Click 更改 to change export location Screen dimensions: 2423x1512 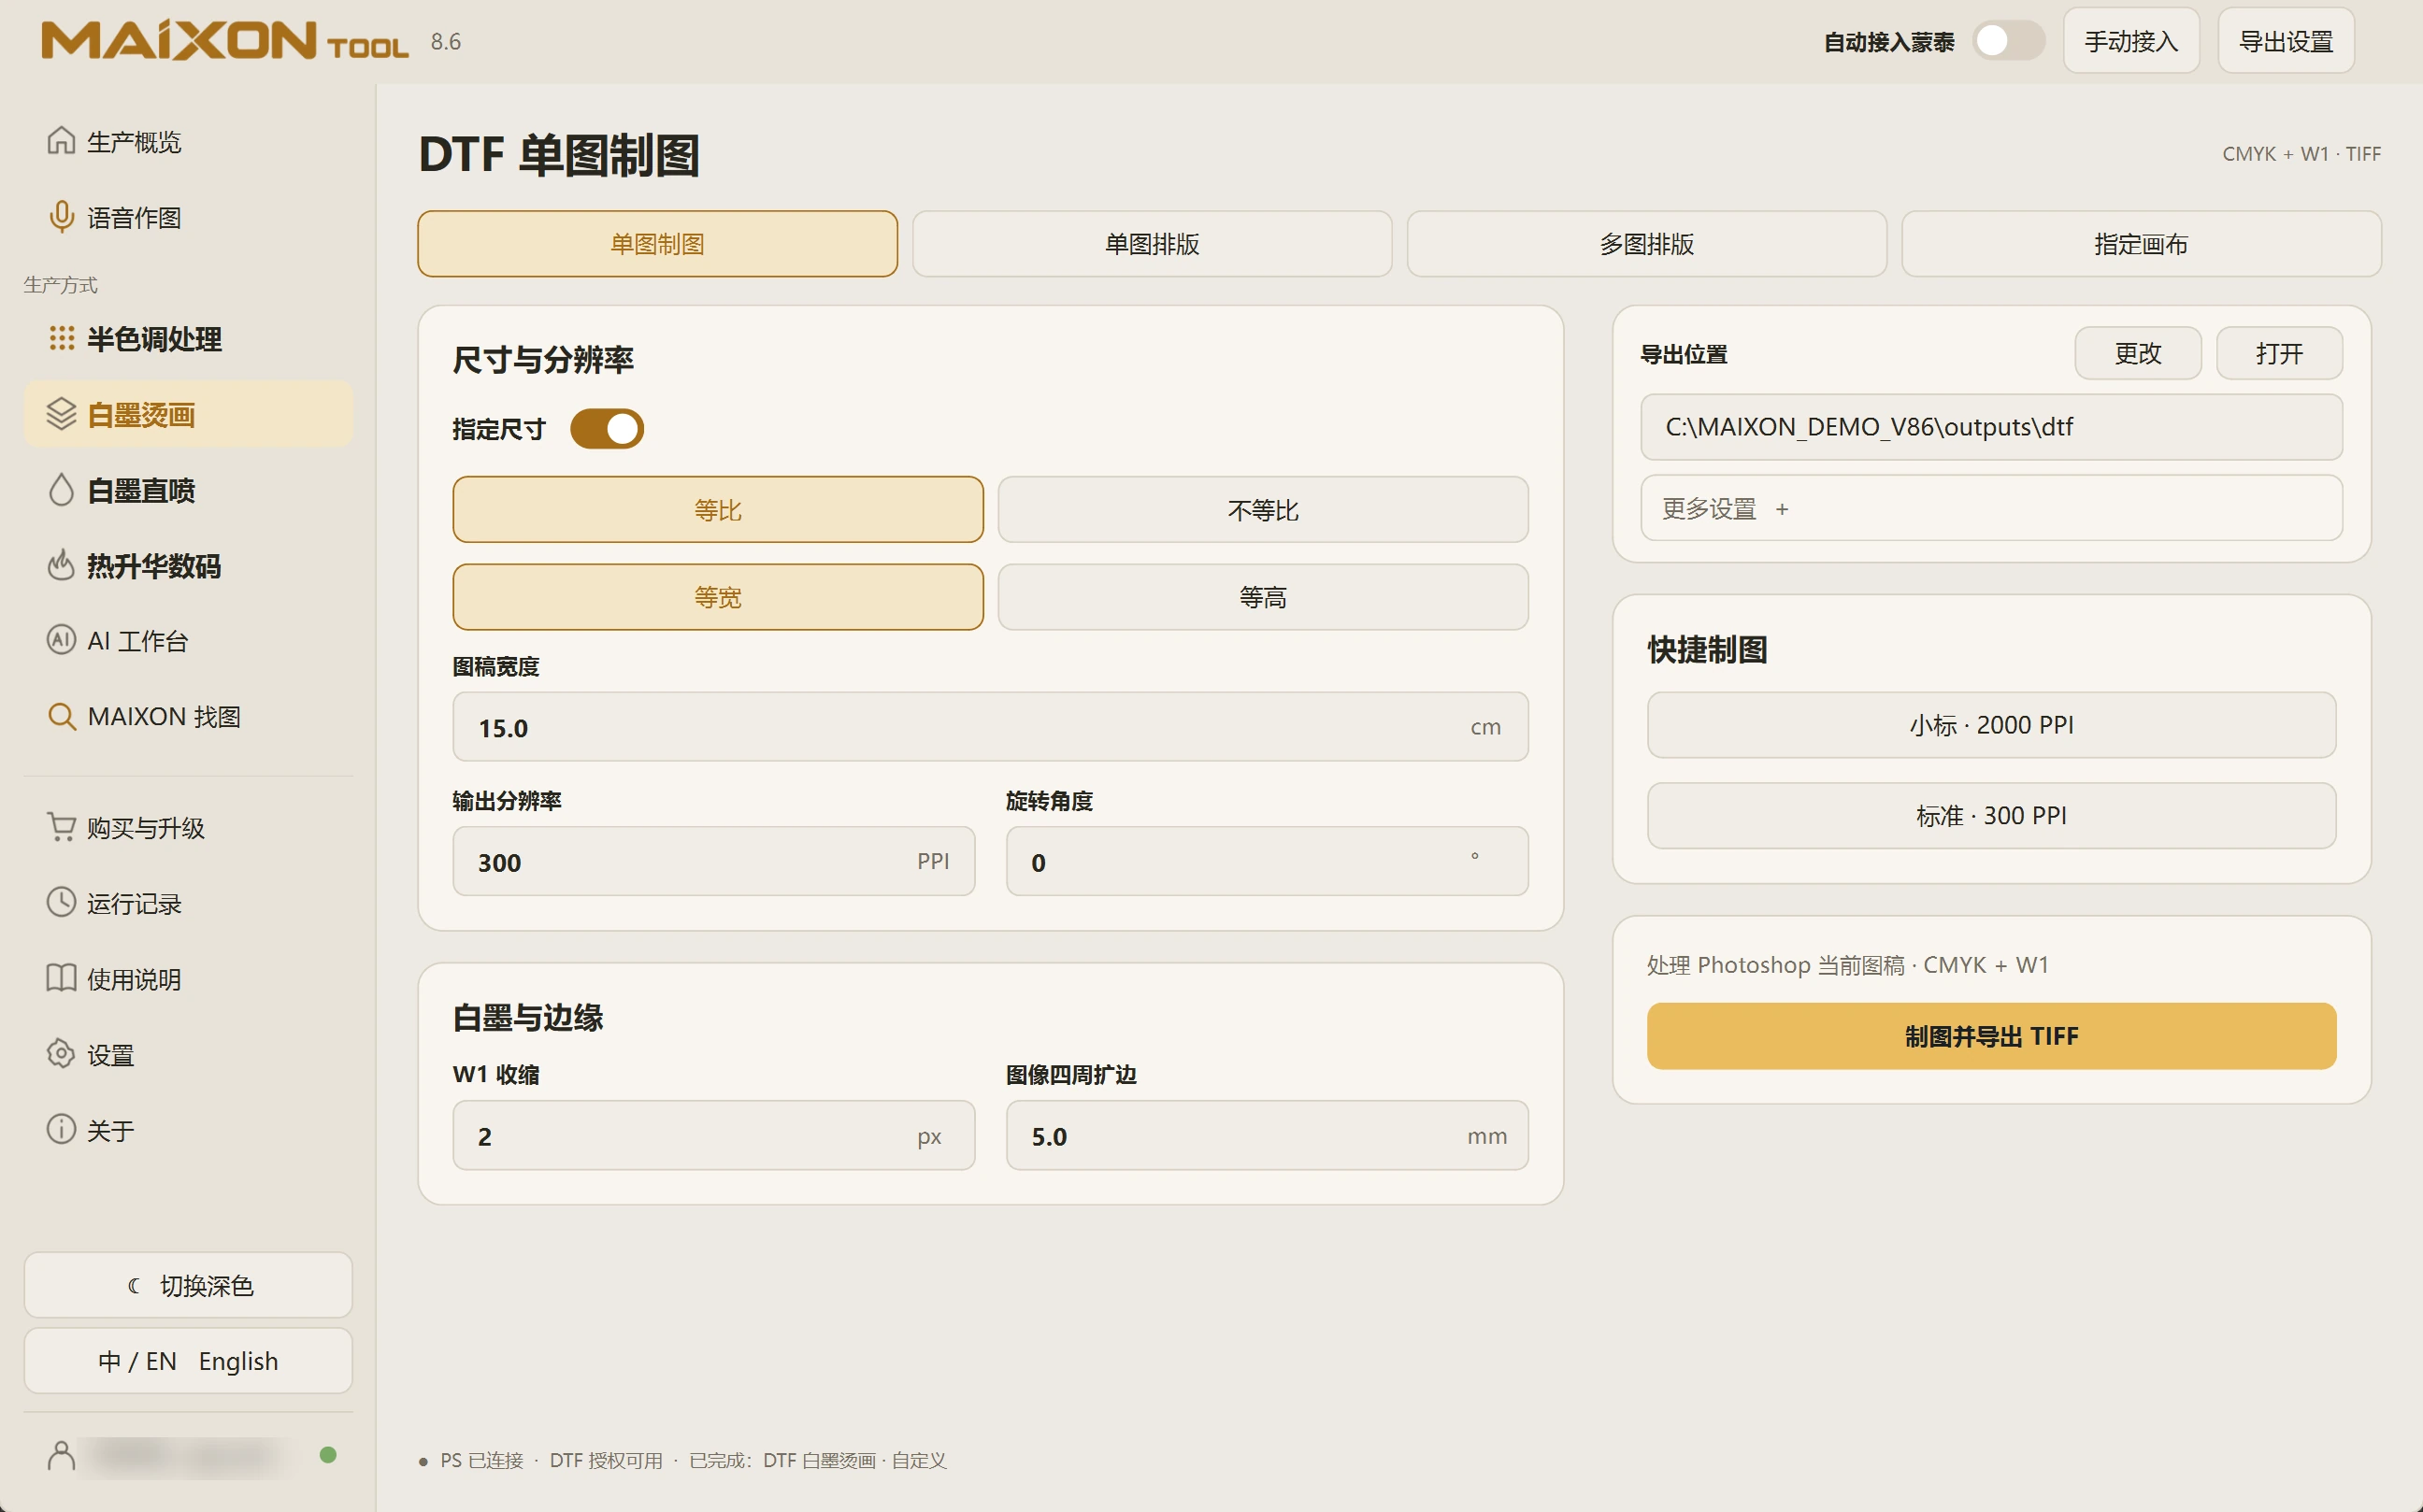click(2138, 353)
